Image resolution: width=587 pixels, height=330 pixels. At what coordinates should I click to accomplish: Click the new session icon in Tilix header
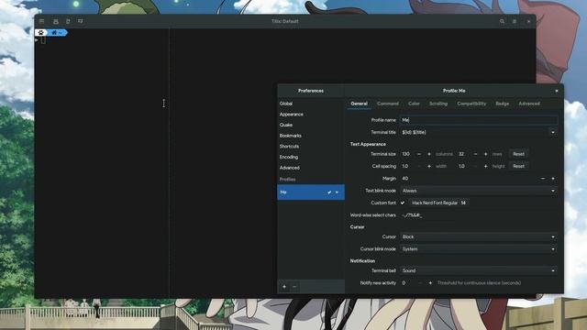click(56, 21)
